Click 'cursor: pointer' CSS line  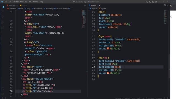point(108,27)
